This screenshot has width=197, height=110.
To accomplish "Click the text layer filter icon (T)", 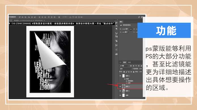I will [136, 66].
